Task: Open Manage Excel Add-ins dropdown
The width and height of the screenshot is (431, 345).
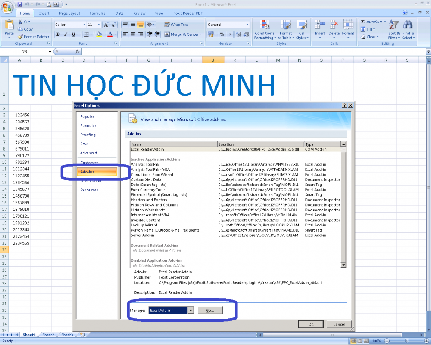Action: click(x=191, y=310)
